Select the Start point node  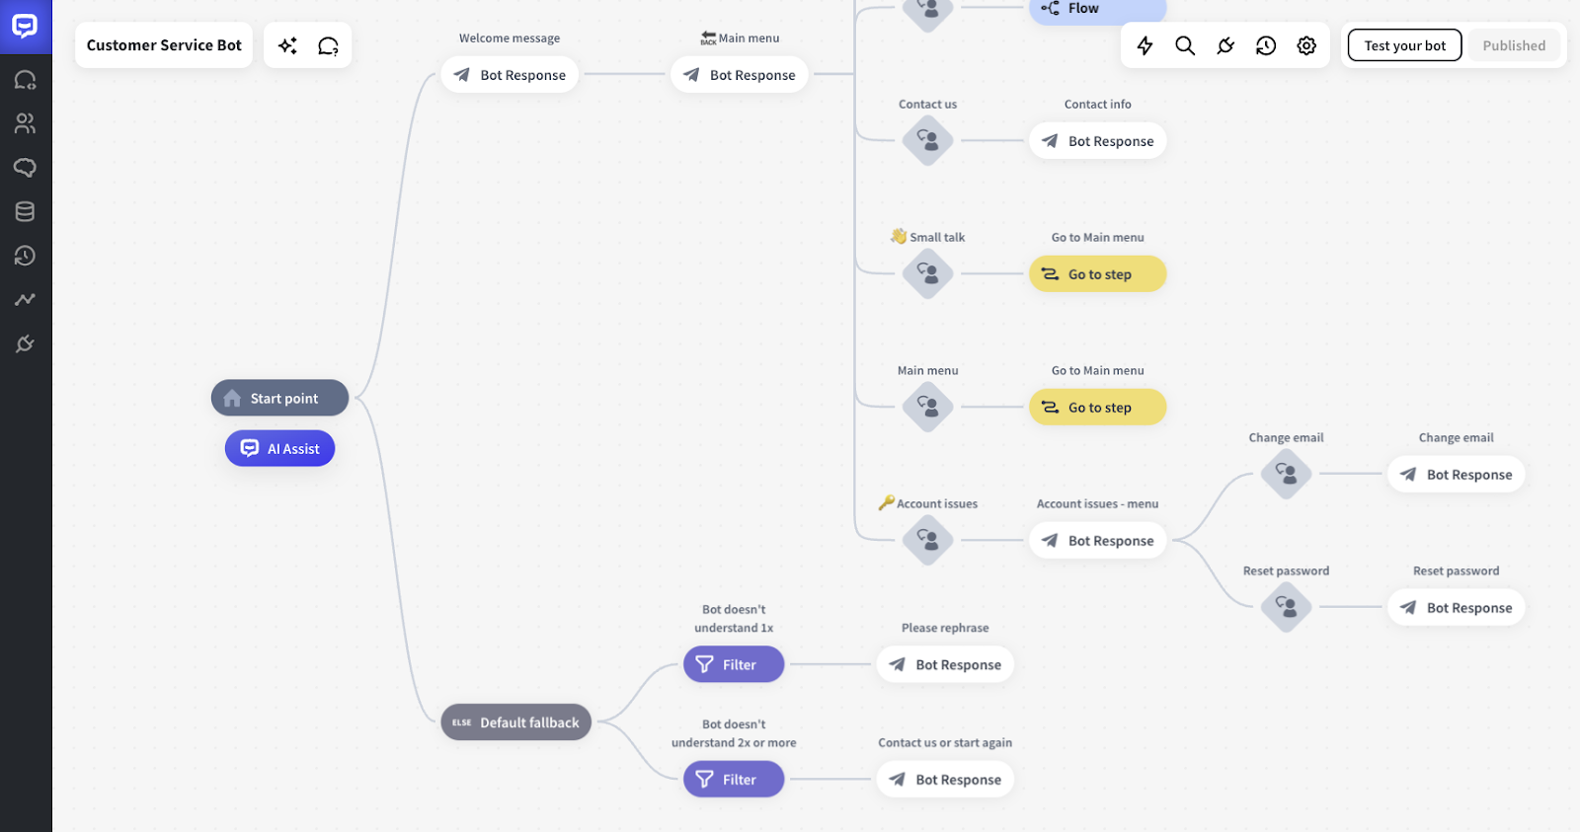tap(279, 398)
